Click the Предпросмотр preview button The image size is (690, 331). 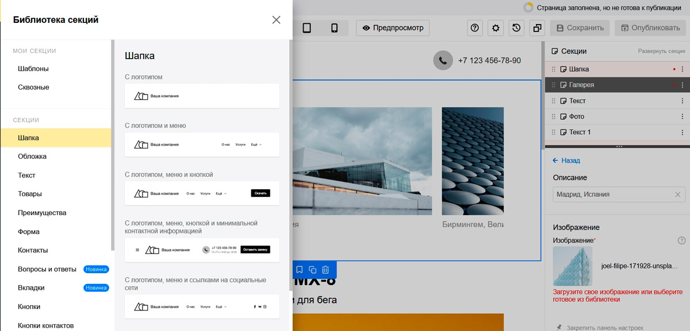pos(393,28)
